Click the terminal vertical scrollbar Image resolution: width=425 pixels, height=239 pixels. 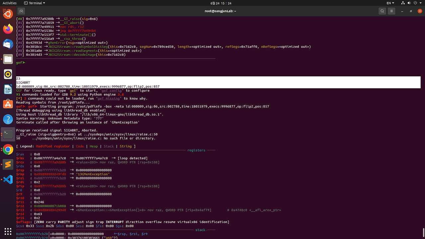click(x=424, y=233)
